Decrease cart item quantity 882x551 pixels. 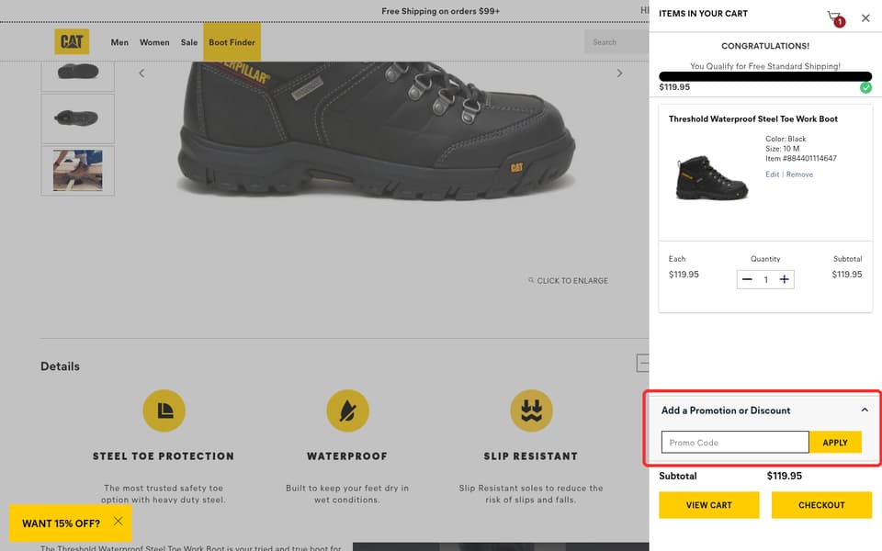[747, 279]
